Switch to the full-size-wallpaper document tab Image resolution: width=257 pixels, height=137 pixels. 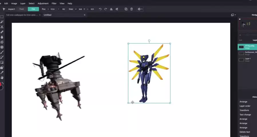(22, 15)
